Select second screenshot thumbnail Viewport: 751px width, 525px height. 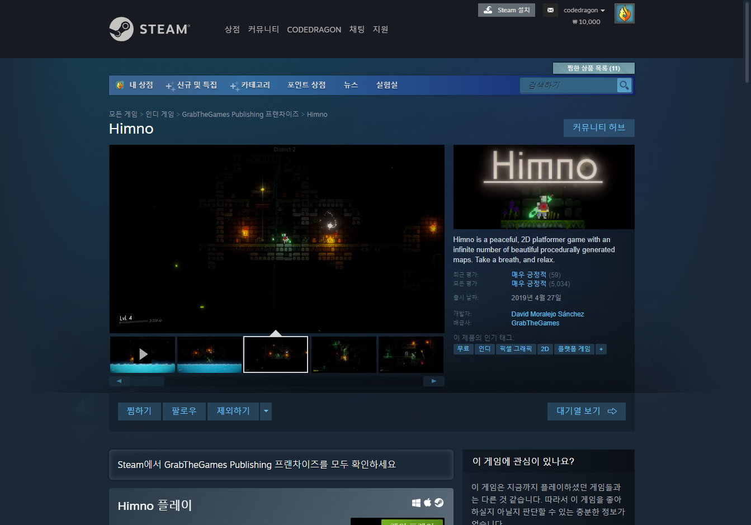click(210, 354)
